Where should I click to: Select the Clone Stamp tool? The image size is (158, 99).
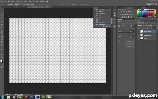coord(2,30)
